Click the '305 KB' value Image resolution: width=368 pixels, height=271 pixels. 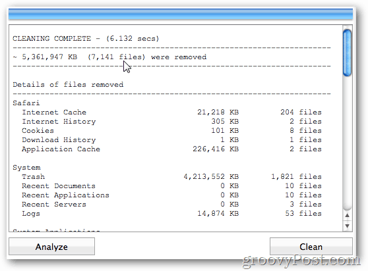[225, 121]
